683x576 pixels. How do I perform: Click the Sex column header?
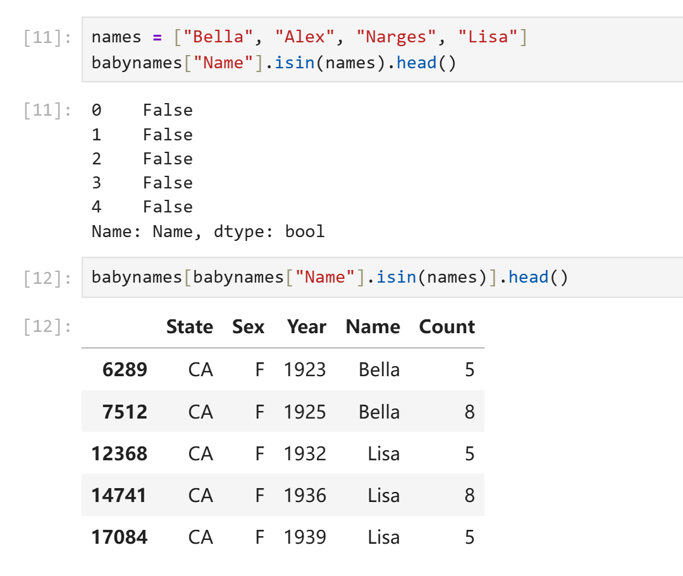(248, 327)
